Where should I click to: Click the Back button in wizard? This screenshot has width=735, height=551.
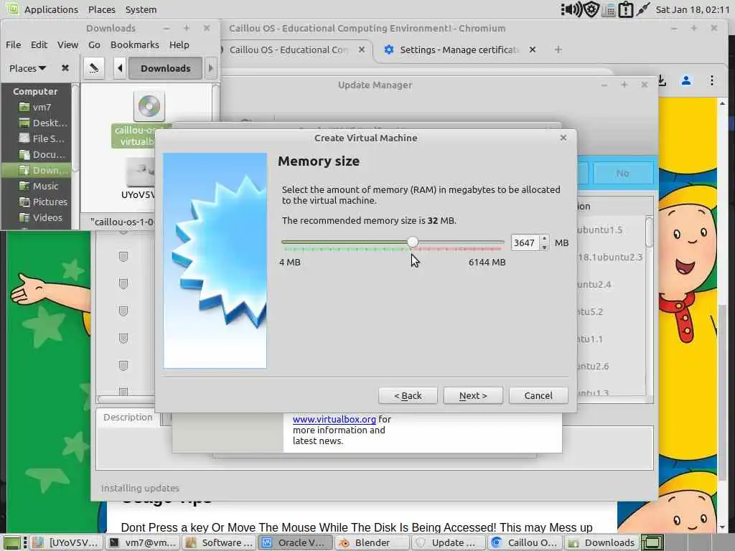click(408, 395)
